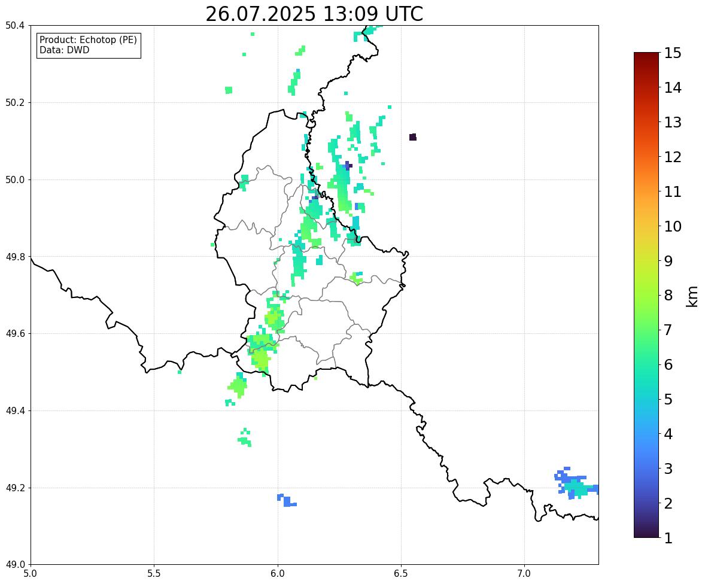Click the colorbar tick label 15

tap(673, 53)
